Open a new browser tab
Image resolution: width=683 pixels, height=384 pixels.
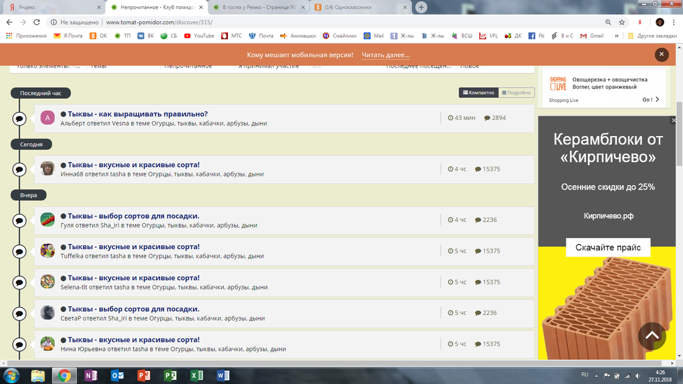422,7
